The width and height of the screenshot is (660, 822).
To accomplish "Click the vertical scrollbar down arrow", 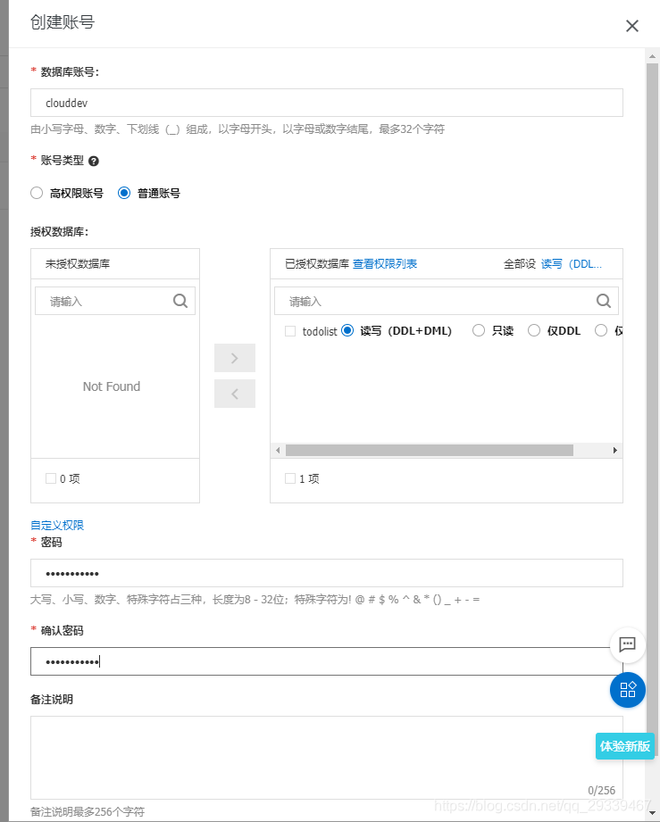I will pos(652,814).
